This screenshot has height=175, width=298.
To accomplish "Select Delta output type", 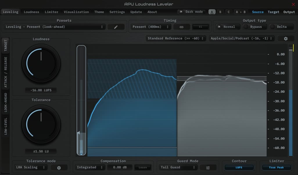I will 281,27.
